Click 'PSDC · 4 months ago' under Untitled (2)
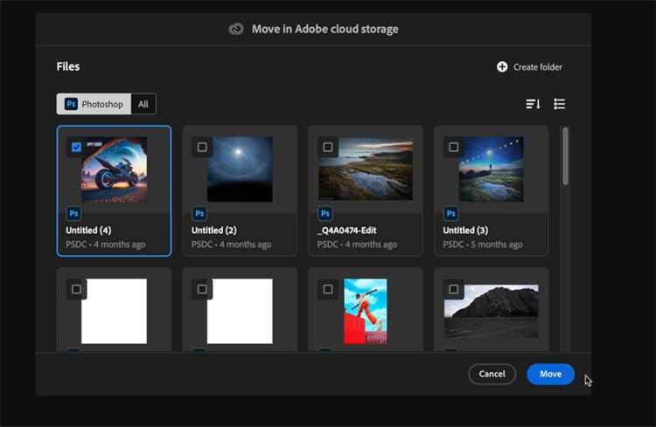This screenshot has width=656, height=427. [232, 244]
